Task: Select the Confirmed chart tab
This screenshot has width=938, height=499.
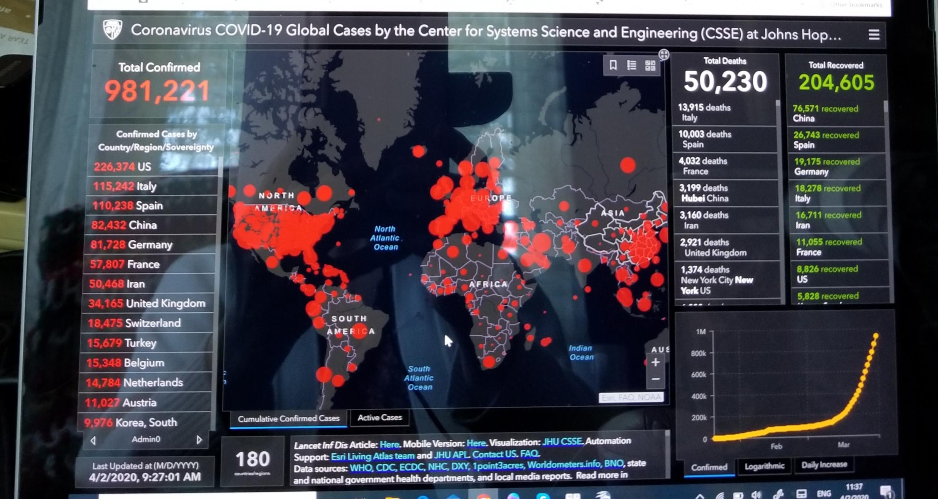Action: [x=709, y=467]
